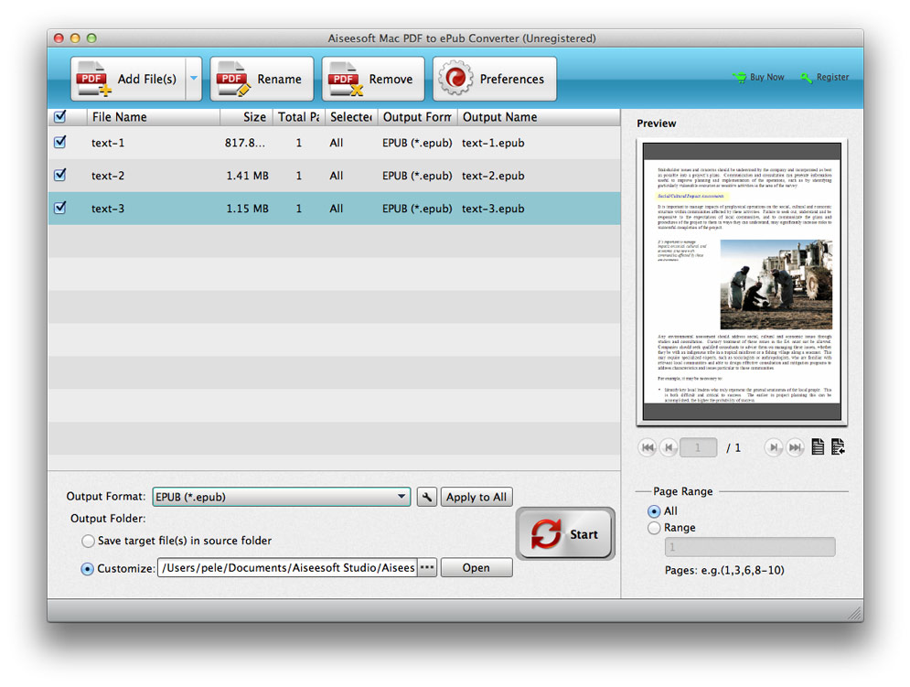
Task: Select the All page range option
Action: tap(654, 511)
